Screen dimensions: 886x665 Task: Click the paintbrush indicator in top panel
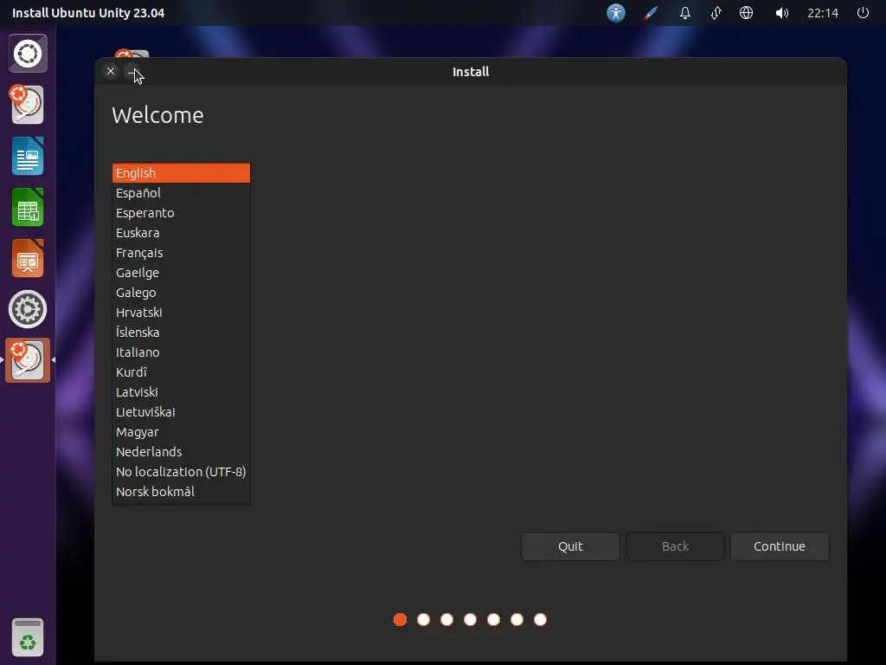(651, 12)
